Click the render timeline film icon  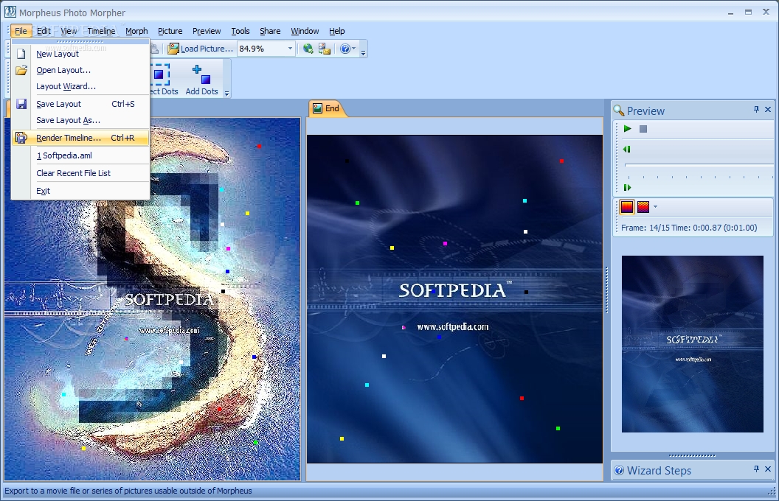pos(21,137)
